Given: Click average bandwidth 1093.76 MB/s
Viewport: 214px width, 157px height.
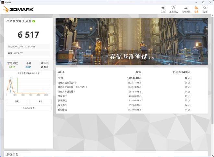Looking at the screenshot, I should pyautogui.click(x=134, y=78).
